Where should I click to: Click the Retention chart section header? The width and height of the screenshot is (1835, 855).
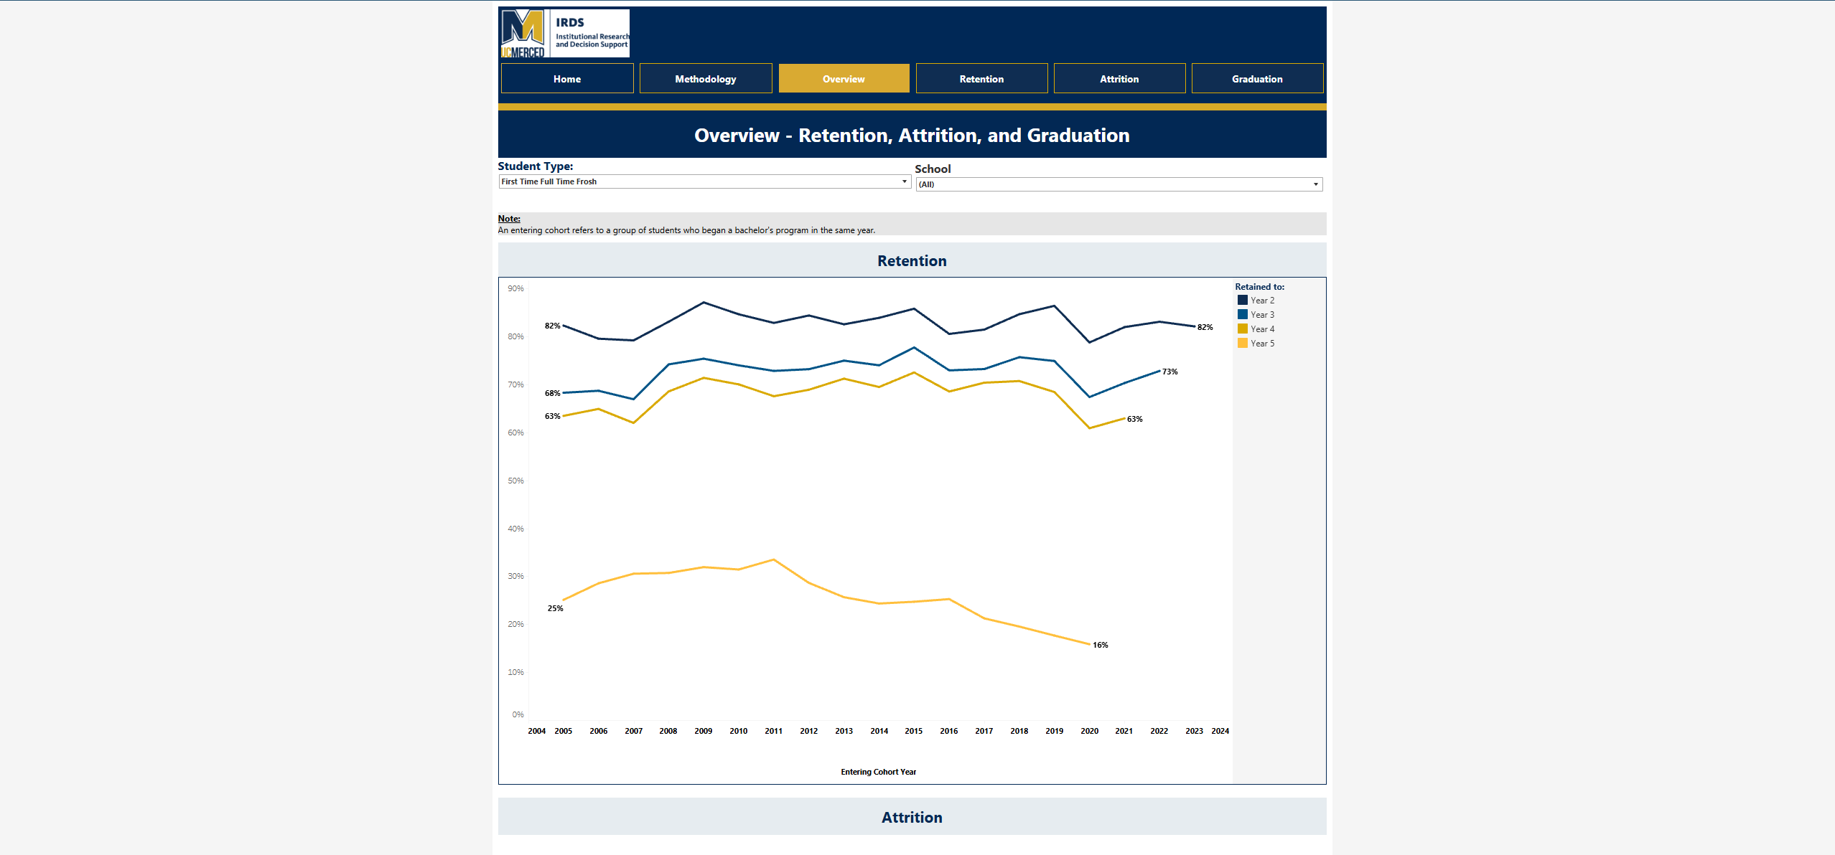pyautogui.click(x=912, y=261)
